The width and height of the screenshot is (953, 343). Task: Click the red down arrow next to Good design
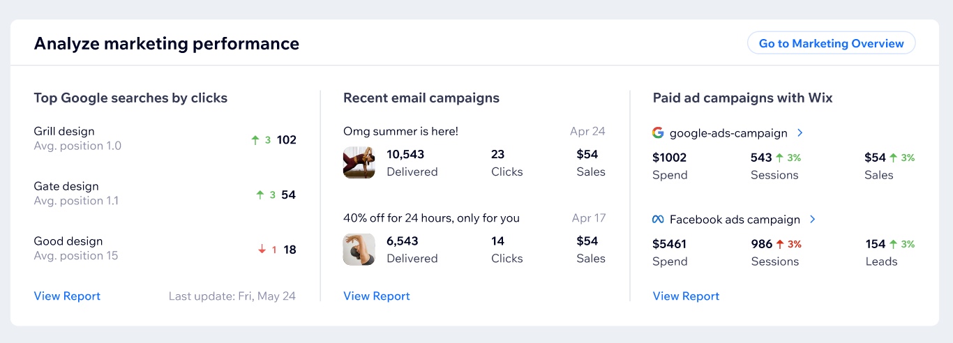click(x=262, y=250)
